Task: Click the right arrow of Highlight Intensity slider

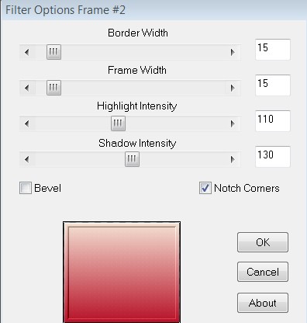Action: tap(233, 123)
